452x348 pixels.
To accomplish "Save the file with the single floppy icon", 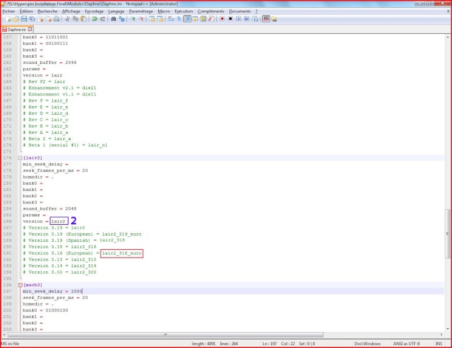I will click(24, 19).
